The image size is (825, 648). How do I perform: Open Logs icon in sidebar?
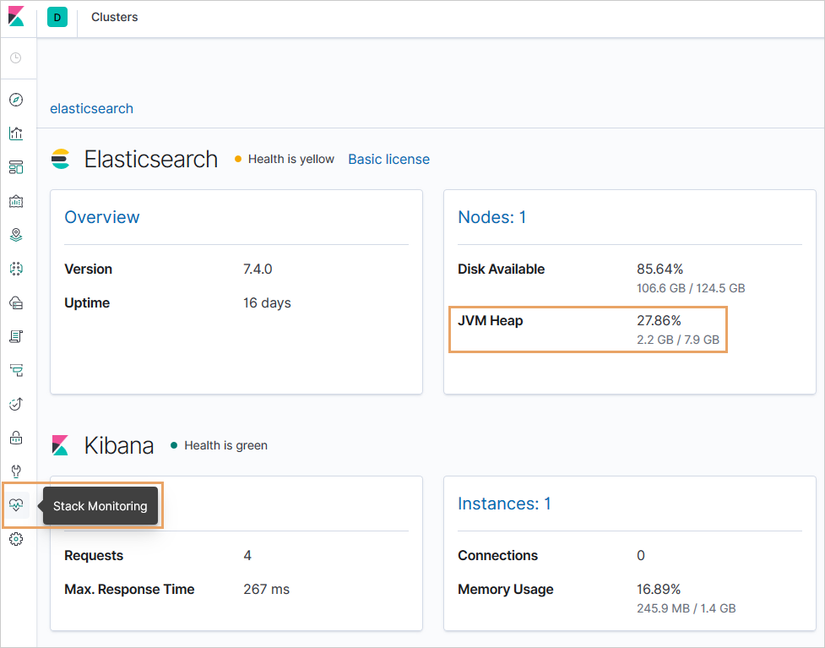pyautogui.click(x=16, y=336)
